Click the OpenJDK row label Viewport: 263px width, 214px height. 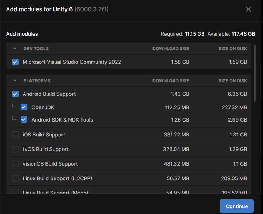[x=43, y=107]
